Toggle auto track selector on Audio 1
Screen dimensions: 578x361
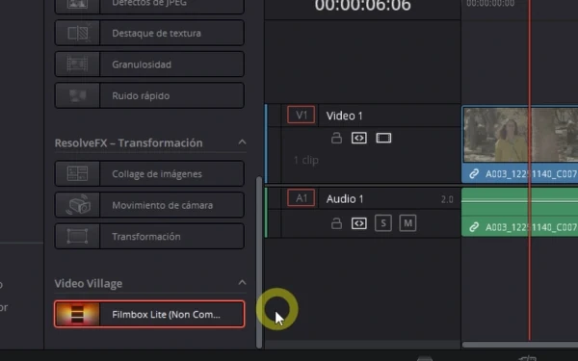click(359, 223)
